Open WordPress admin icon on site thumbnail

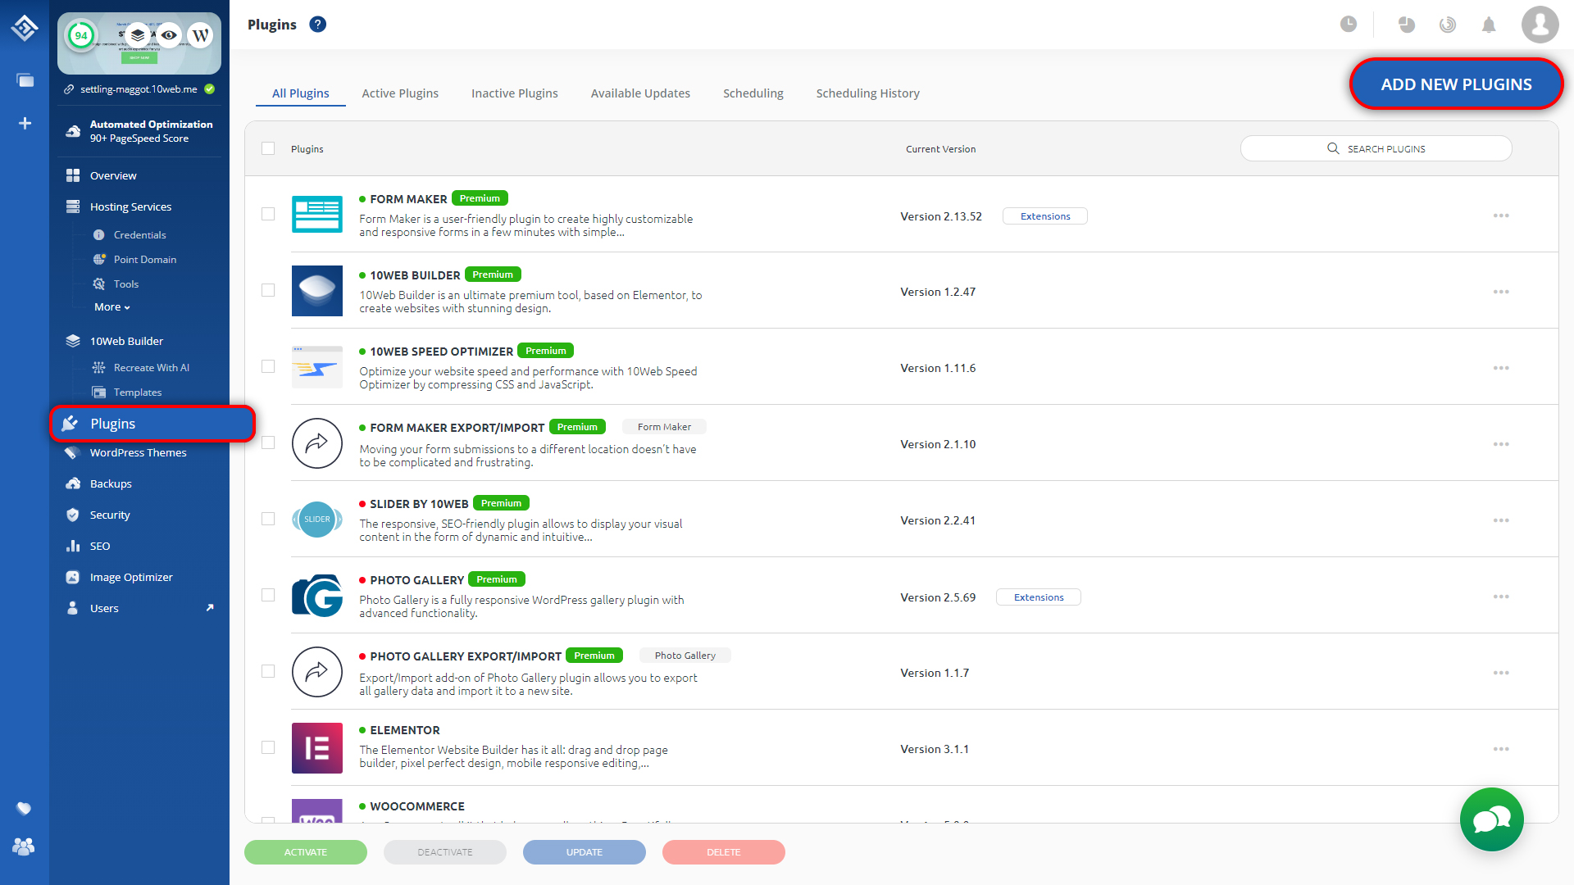coord(200,35)
